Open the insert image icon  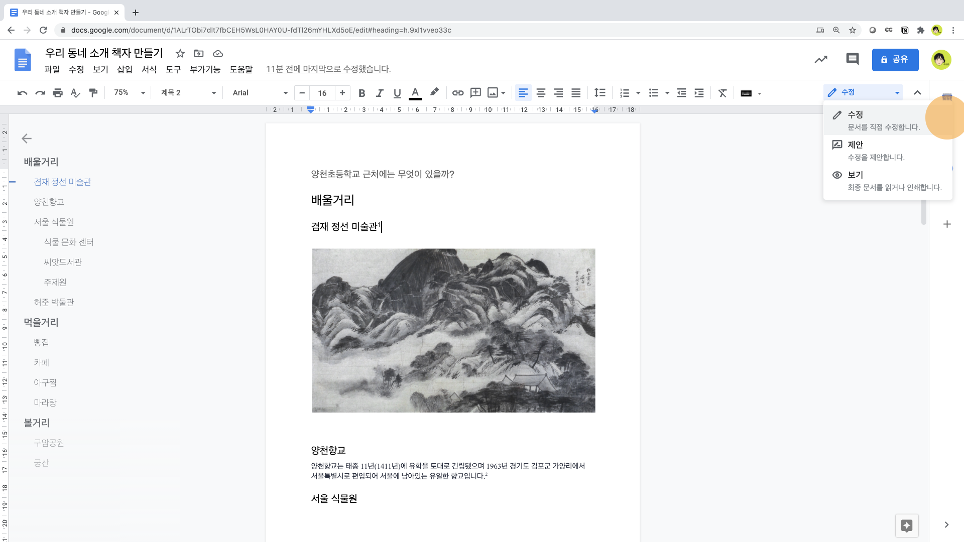(x=493, y=93)
